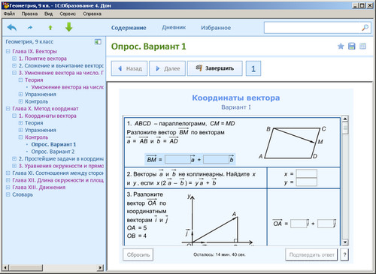Viewport: 376px width, 274px height.
Task: Select 3. Уравнения окружности и прямой
Action: [x=61, y=166]
